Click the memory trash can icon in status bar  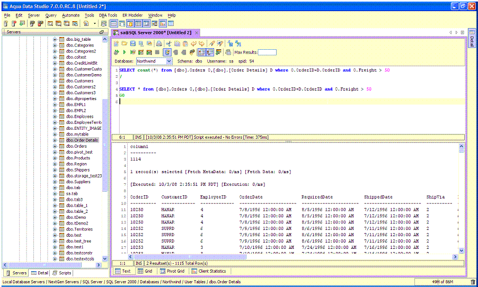(473, 282)
